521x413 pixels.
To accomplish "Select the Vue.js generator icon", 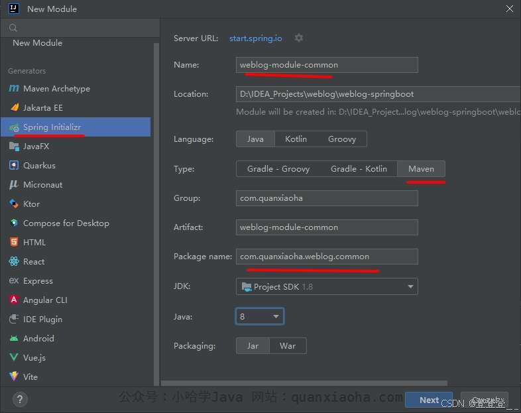I will pos(14,357).
